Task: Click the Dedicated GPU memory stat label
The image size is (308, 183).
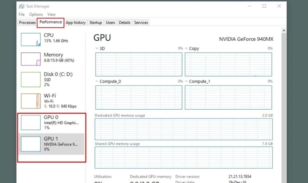Action: 151,177
